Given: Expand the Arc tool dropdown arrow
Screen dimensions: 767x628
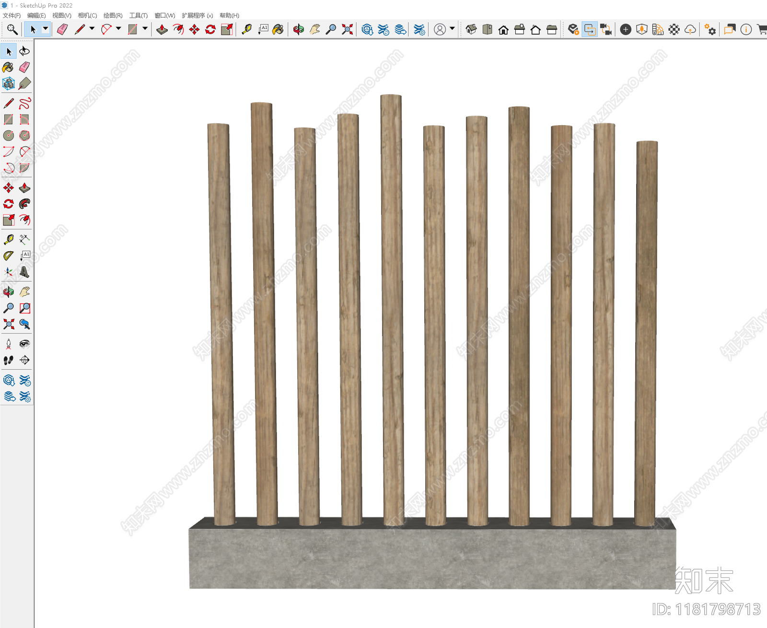Looking at the screenshot, I should pos(118,29).
